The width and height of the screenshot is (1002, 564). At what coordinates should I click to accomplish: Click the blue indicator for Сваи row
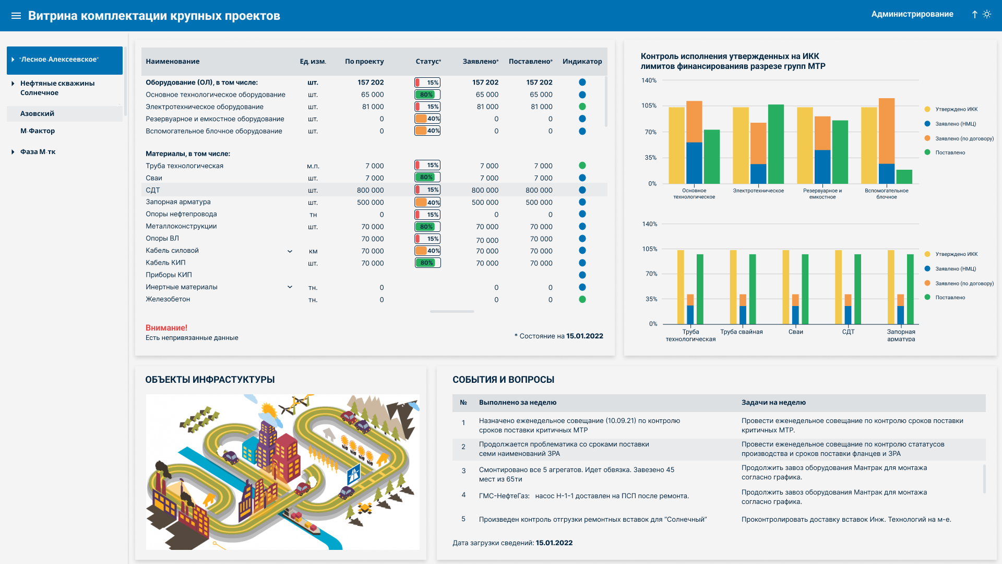click(x=582, y=178)
